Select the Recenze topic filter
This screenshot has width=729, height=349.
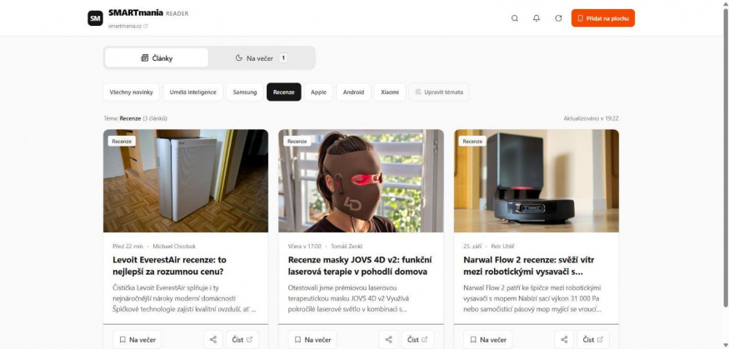point(283,92)
